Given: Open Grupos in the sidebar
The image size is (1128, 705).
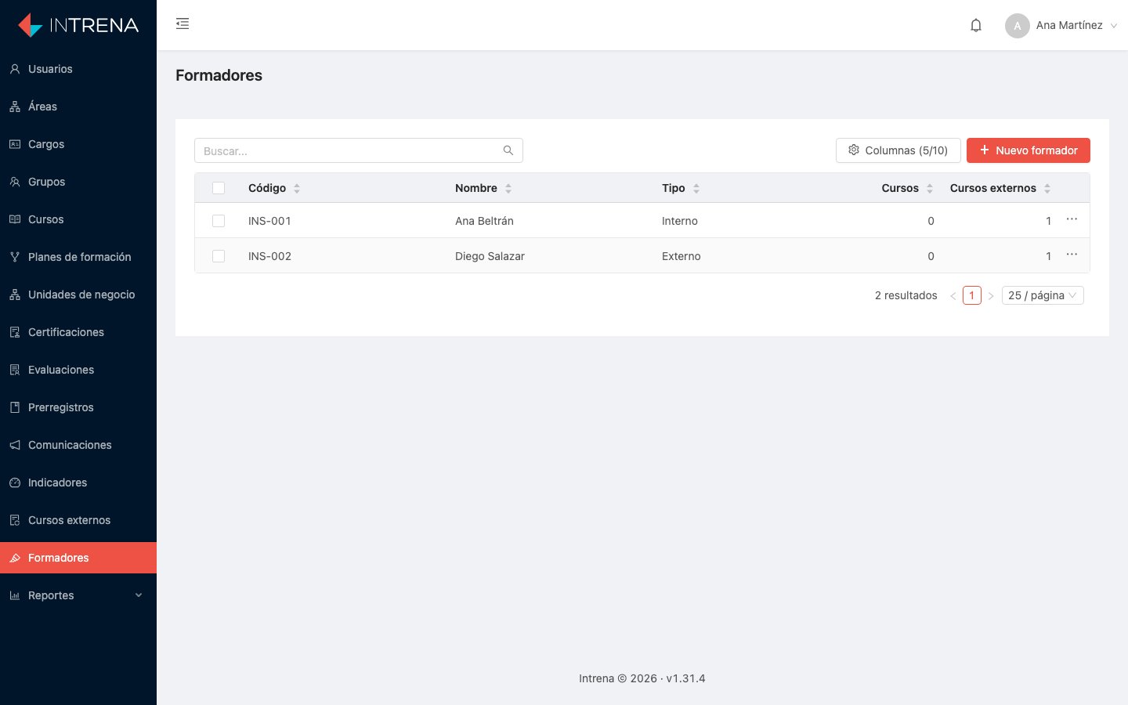Looking at the screenshot, I should pyautogui.click(x=78, y=182).
